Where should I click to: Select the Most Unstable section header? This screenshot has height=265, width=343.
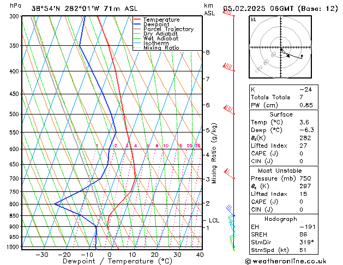pyautogui.click(x=280, y=170)
